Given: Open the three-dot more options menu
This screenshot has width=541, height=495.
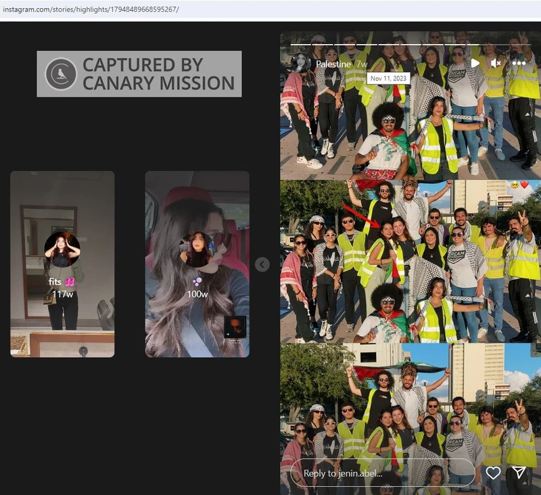Looking at the screenshot, I should coord(519,63).
